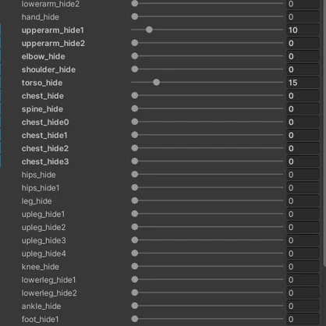
Task: Click the leg_hide slider handle
Action: coord(135,200)
